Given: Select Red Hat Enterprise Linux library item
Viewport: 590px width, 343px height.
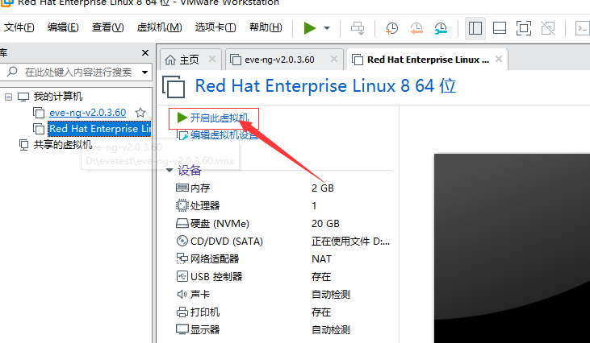Looking at the screenshot, I should (x=100, y=129).
